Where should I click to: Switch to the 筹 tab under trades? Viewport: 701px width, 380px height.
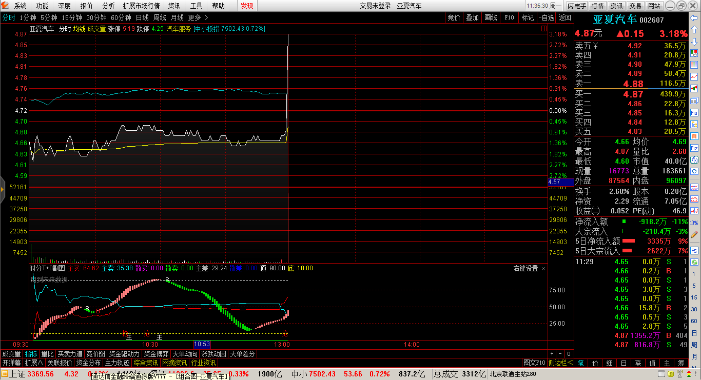[x=681, y=363]
